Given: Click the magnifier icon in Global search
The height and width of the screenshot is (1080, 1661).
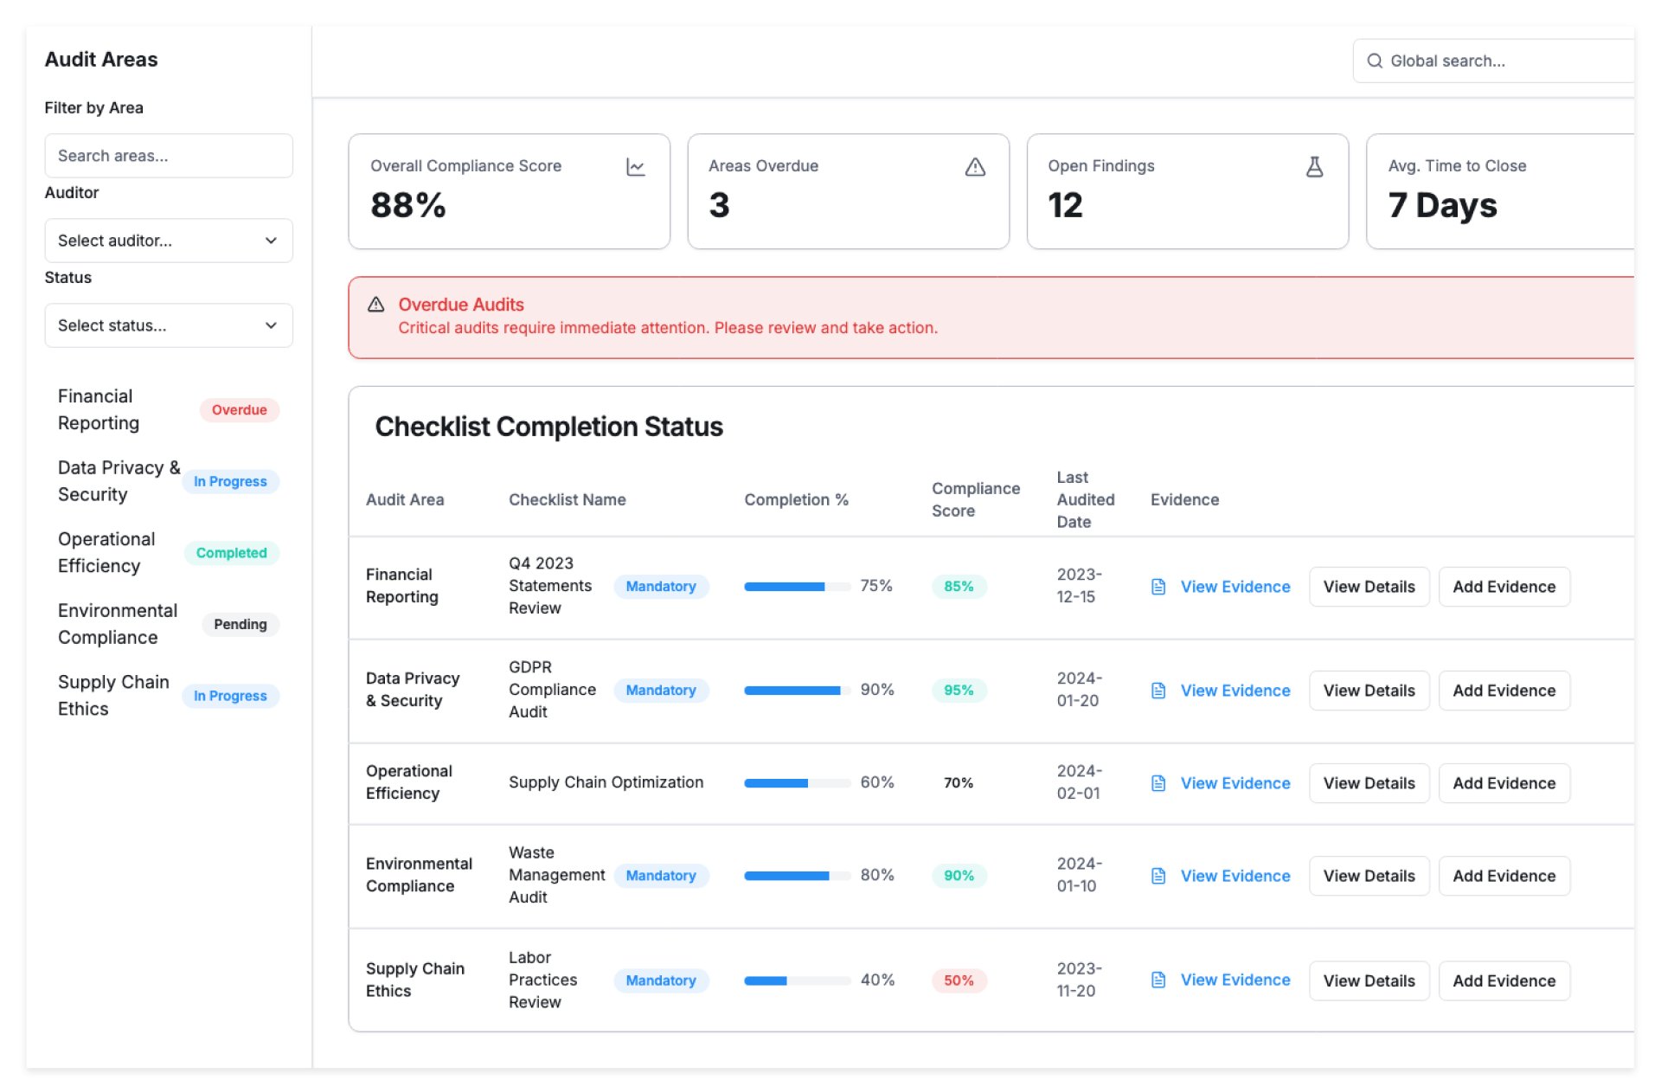Looking at the screenshot, I should point(1374,61).
